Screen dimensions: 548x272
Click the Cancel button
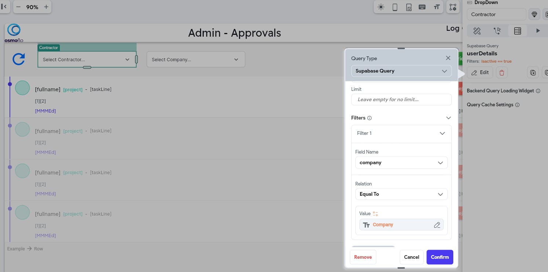click(411, 257)
